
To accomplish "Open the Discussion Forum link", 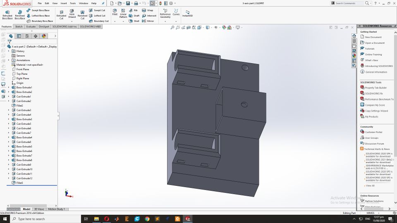I will (x=374, y=144).
